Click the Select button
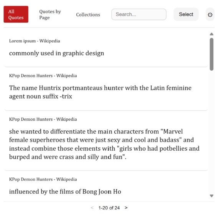 pos(186,14)
